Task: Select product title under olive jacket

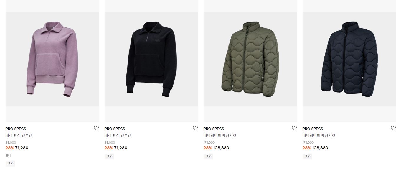Action: pos(220,136)
